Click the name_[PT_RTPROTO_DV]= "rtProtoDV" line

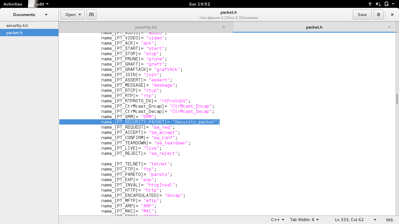tap(146, 101)
